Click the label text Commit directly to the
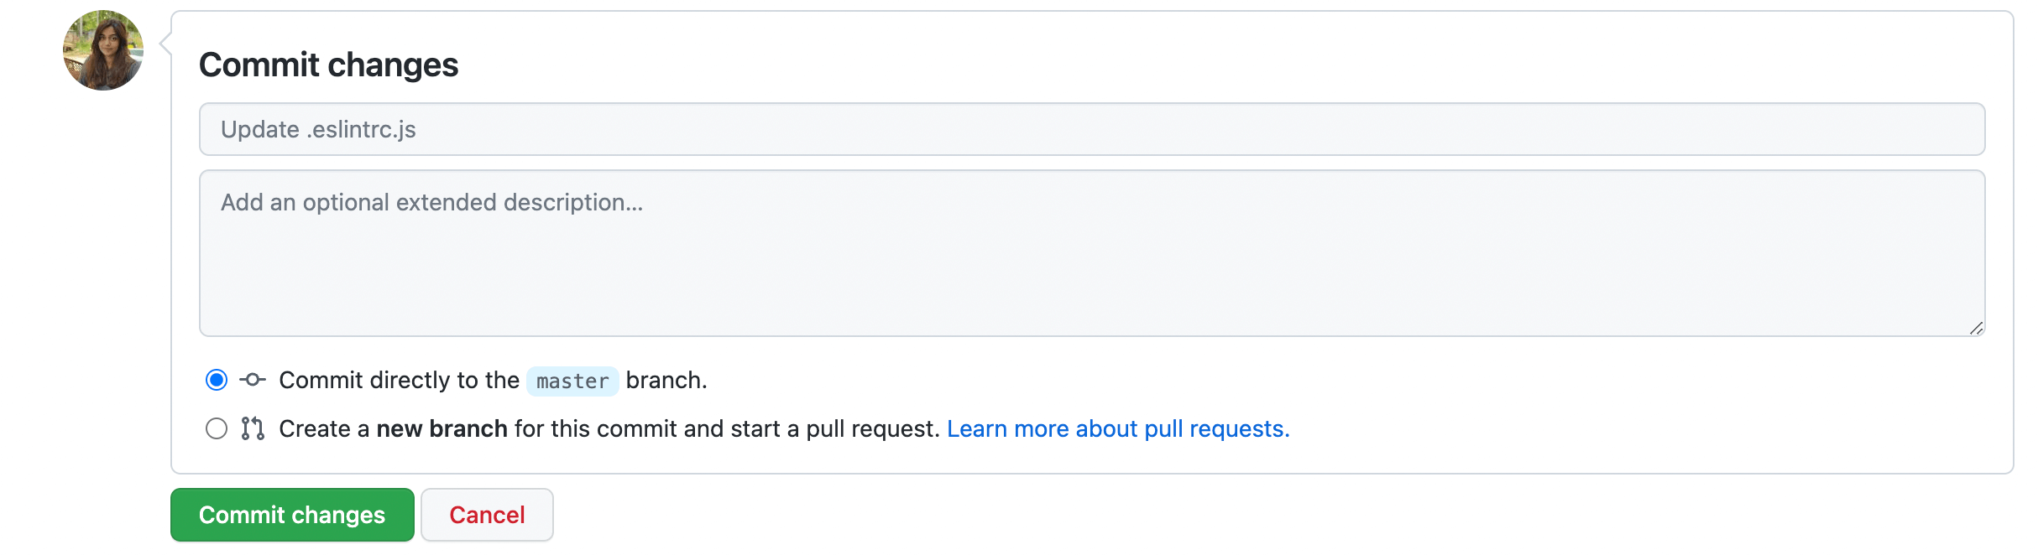The image size is (2038, 555). [x=400, y=380]
